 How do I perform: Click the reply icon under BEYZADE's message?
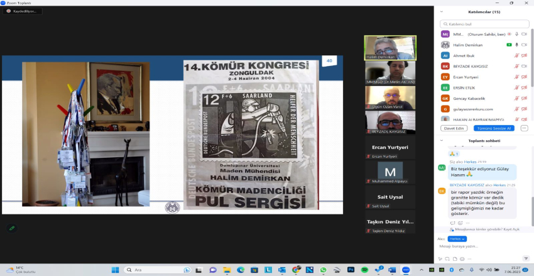[452, 223]
